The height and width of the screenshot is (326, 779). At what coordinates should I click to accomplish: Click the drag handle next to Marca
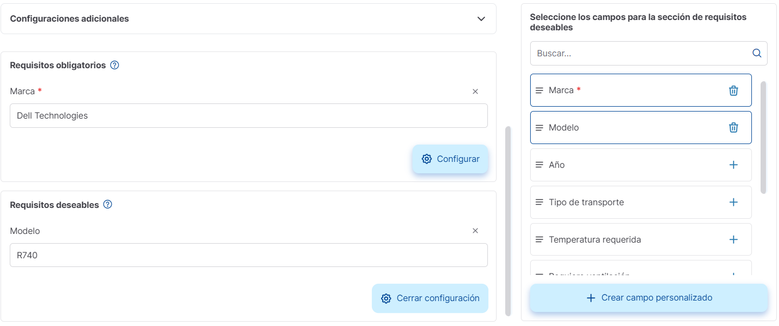[539, 90]
